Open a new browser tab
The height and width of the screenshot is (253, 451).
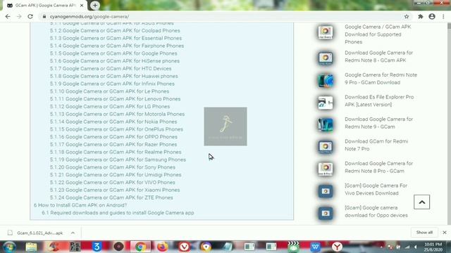(95, 5)
